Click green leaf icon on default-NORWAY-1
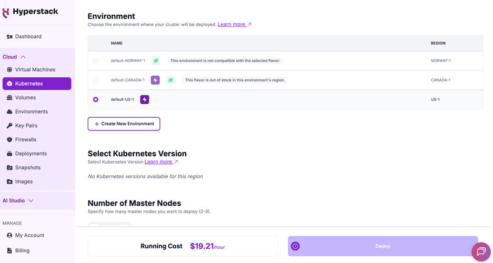 pyautogui.click(x=156, y=60)
